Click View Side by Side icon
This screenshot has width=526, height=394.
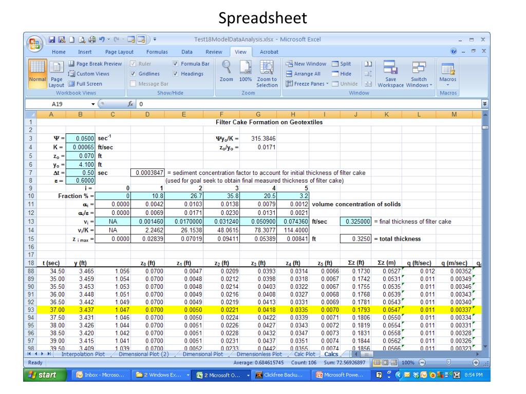point(368,64)
